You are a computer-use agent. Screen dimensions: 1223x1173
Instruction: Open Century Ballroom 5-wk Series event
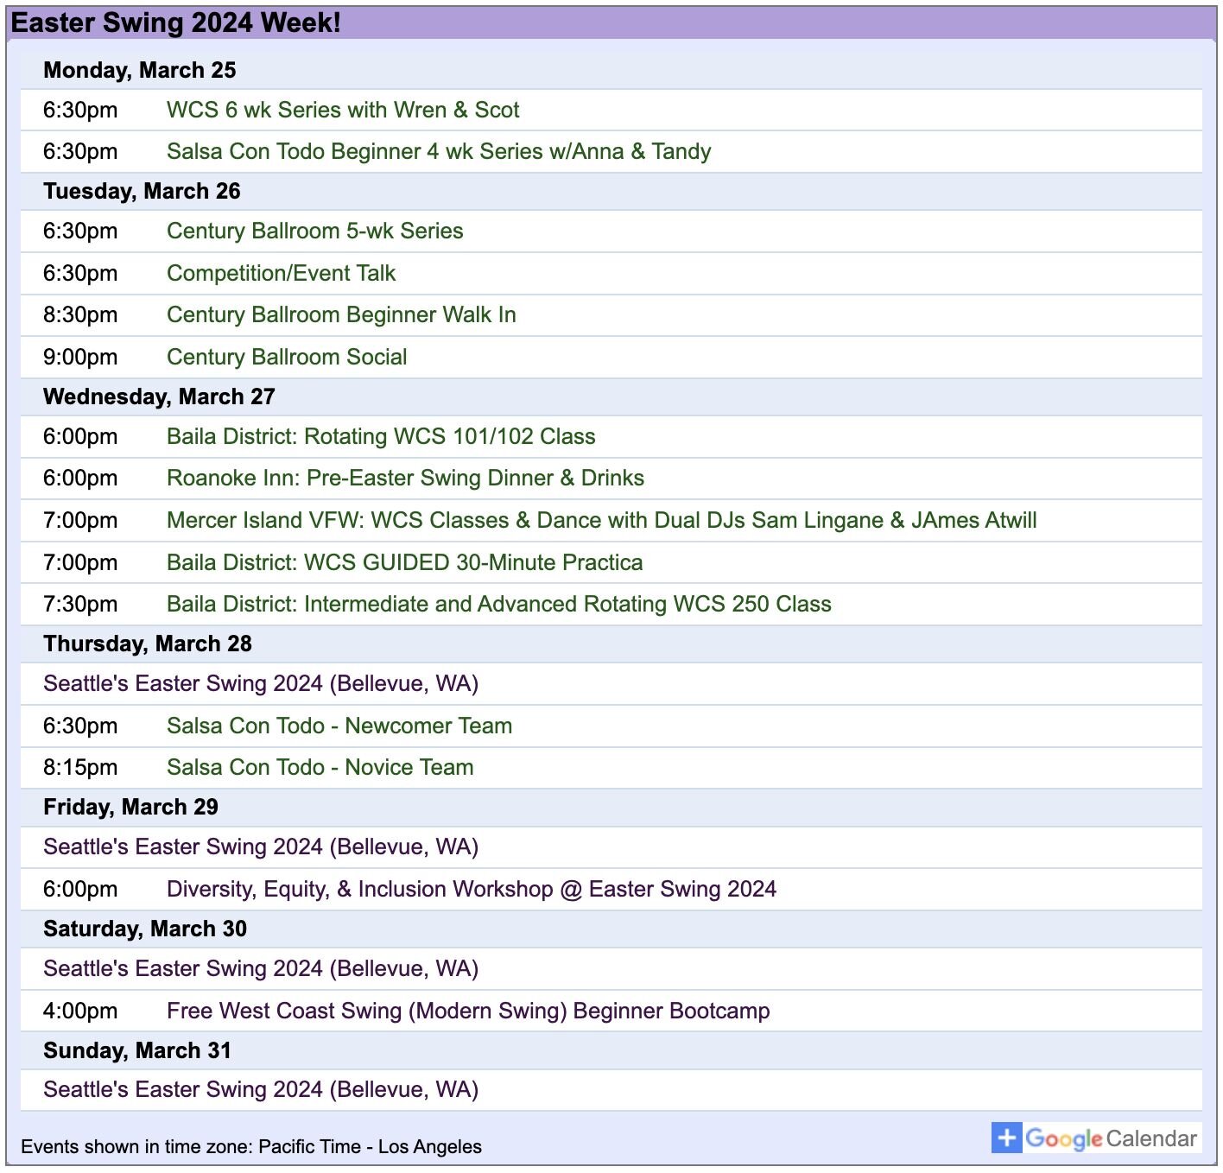coord(315,231)
